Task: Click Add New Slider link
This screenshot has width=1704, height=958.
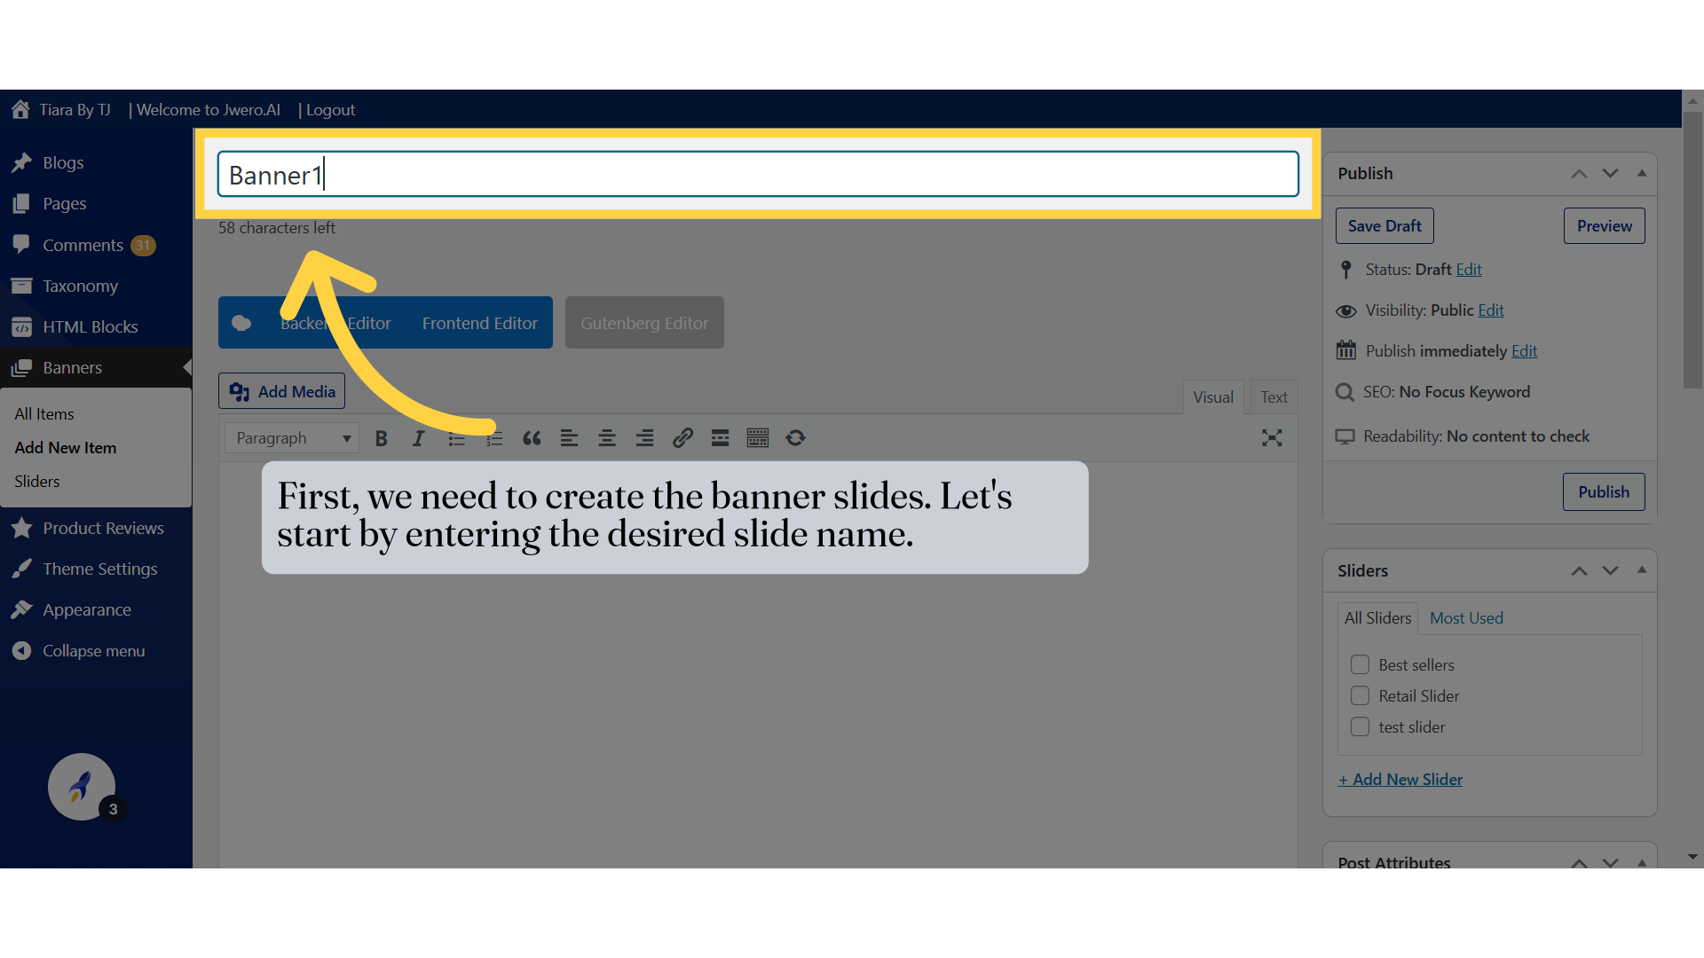Action: pos(1400,778)
